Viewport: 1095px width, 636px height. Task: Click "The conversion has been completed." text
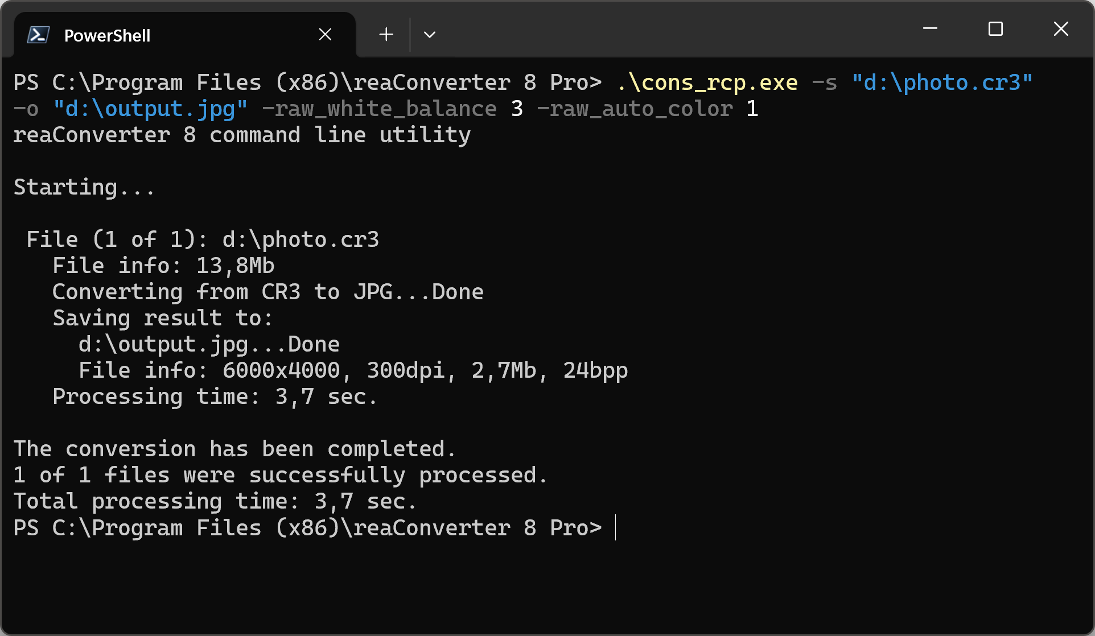click(x=234, y=449)
